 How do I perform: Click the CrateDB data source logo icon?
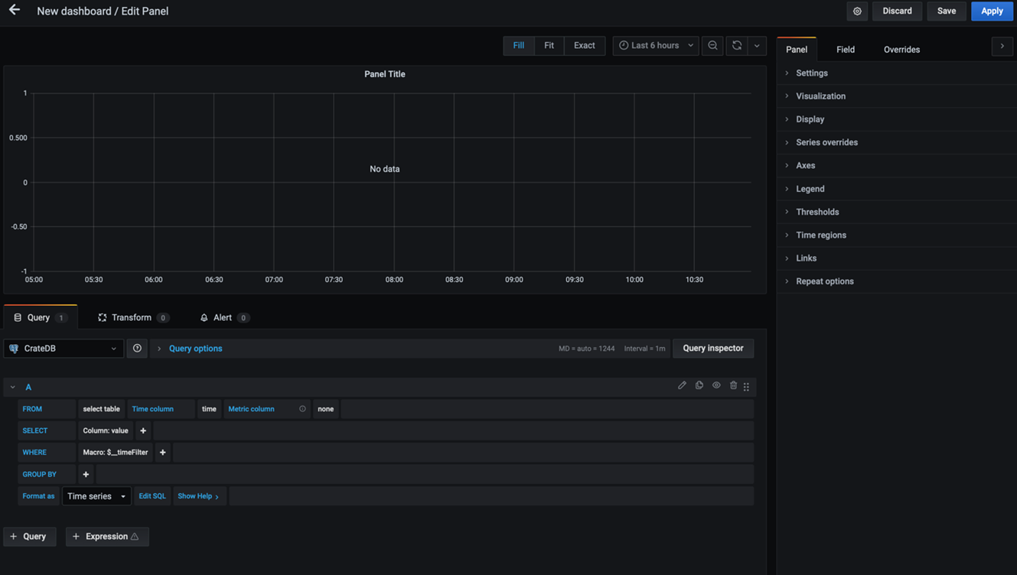click(14, 349)
